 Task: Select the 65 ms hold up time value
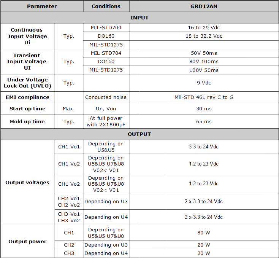204,121
